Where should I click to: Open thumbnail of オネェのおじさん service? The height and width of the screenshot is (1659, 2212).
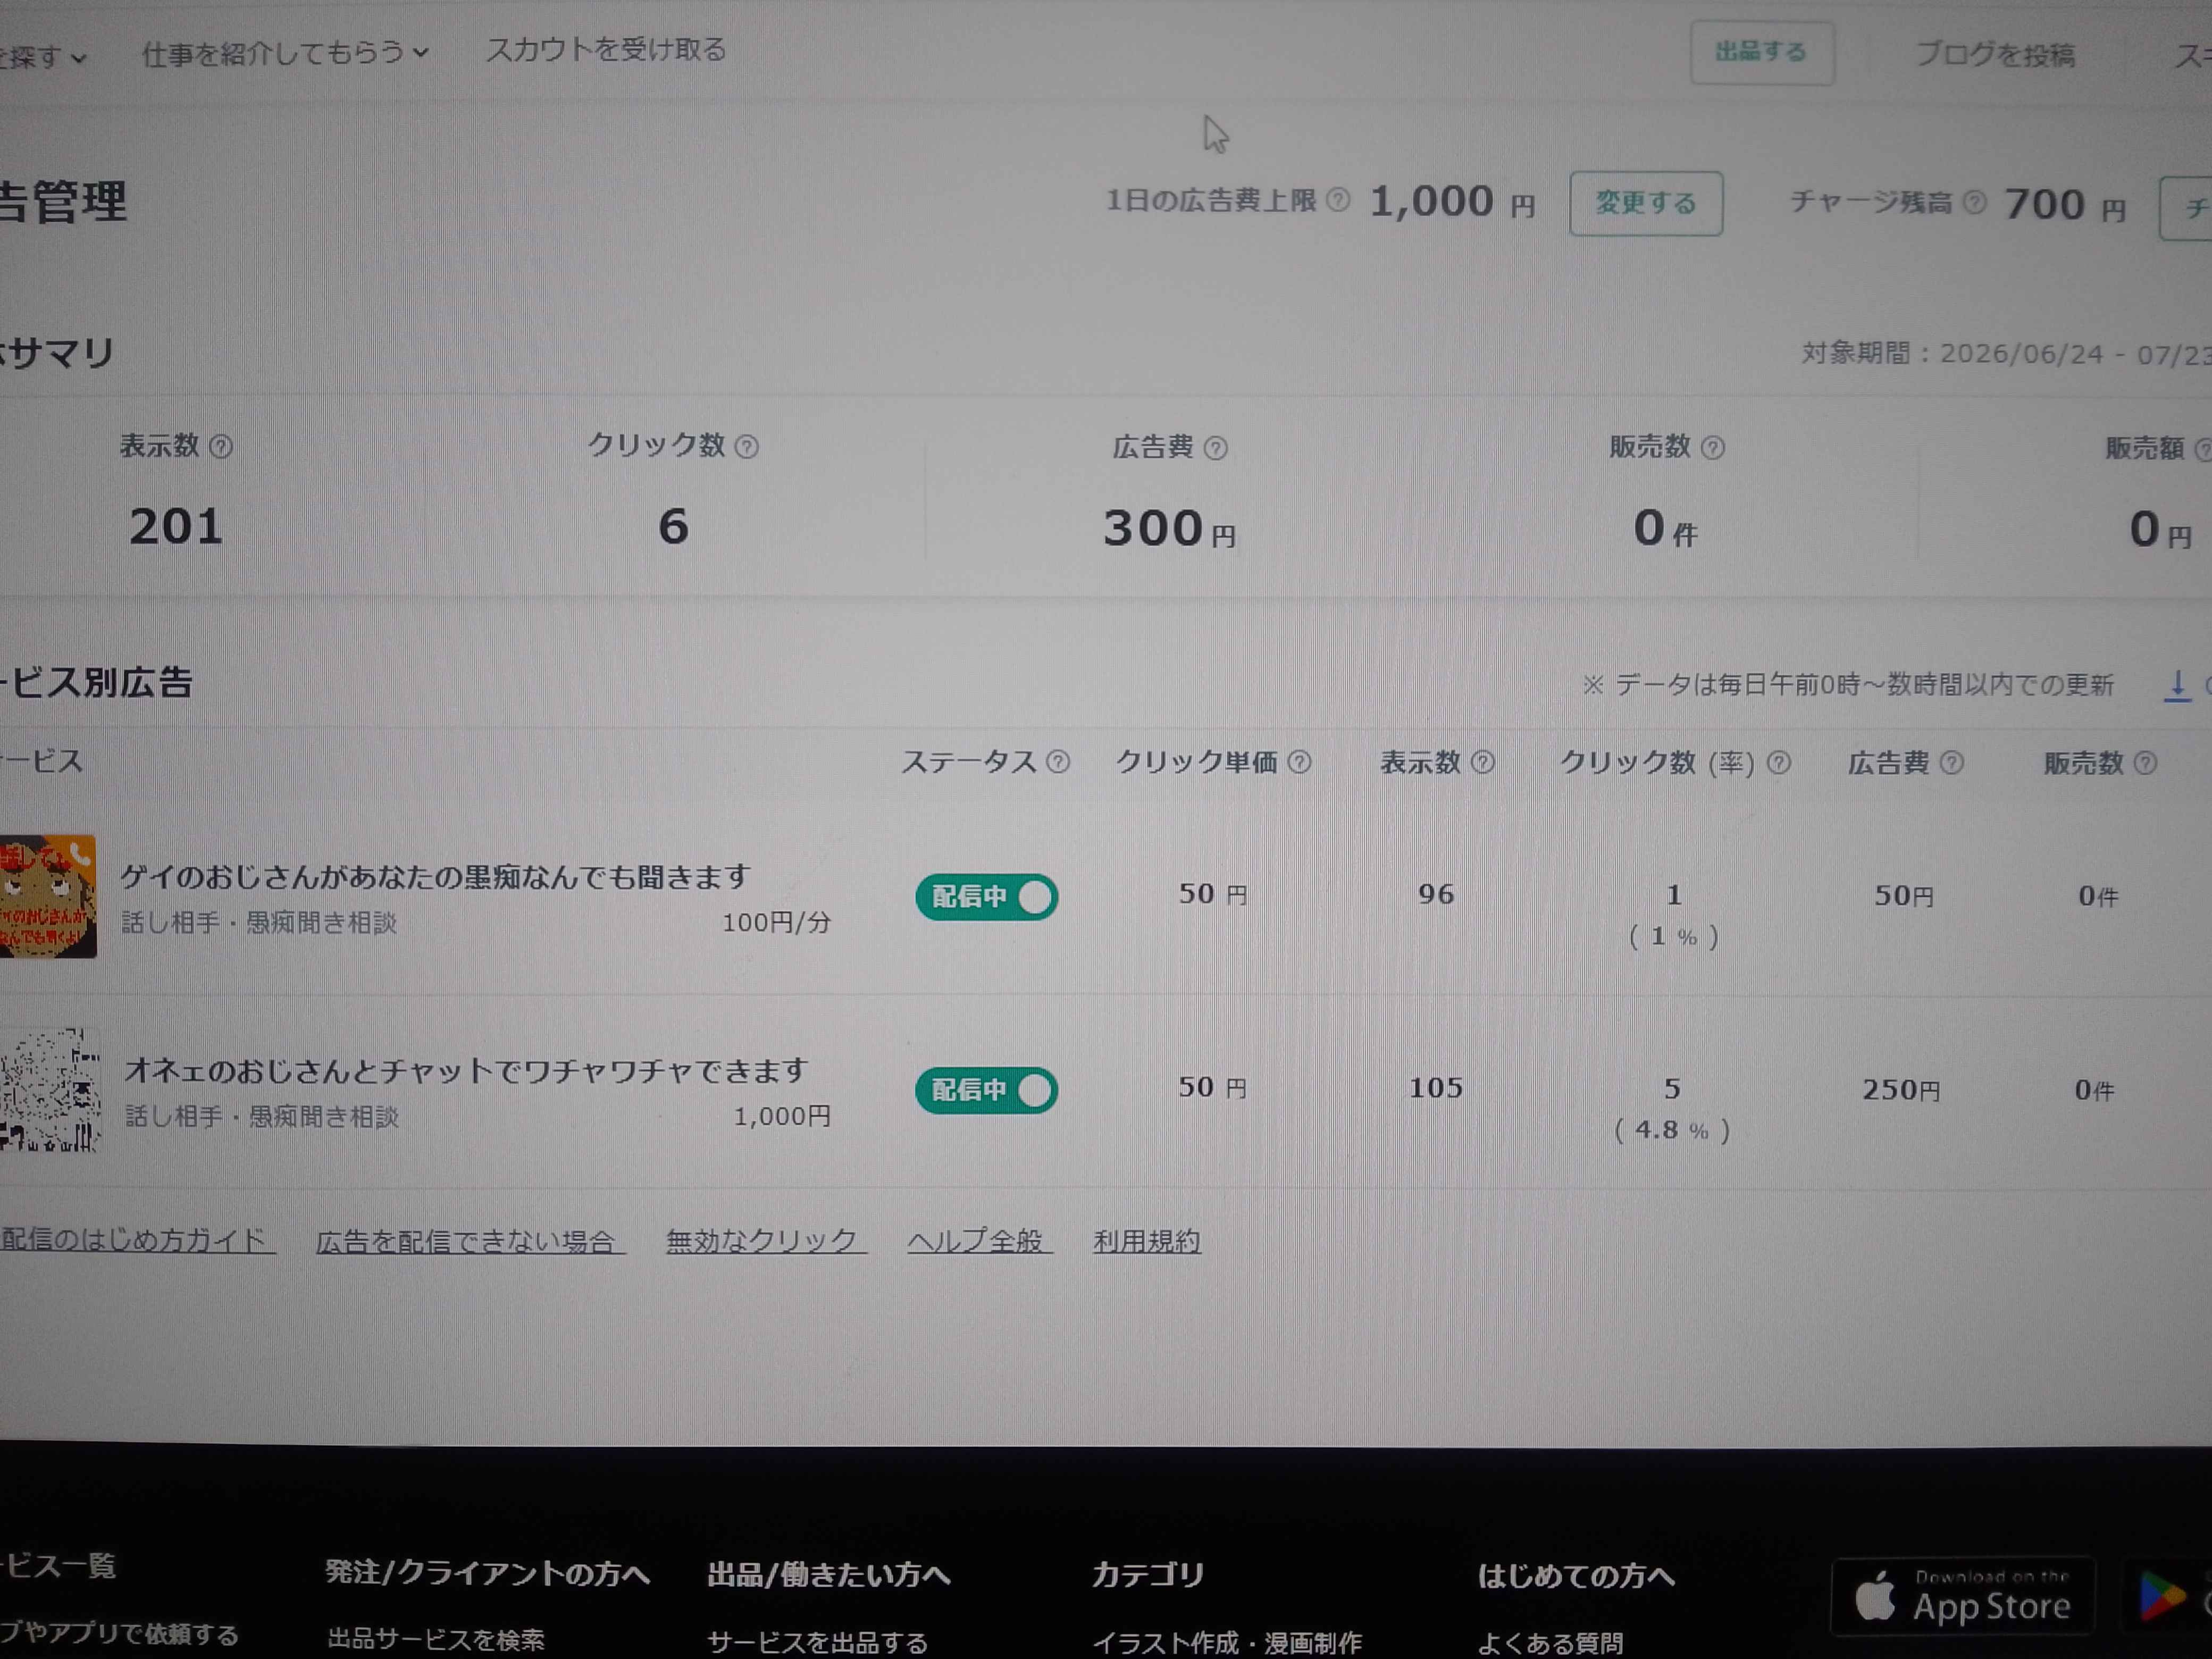[49, 1090]
